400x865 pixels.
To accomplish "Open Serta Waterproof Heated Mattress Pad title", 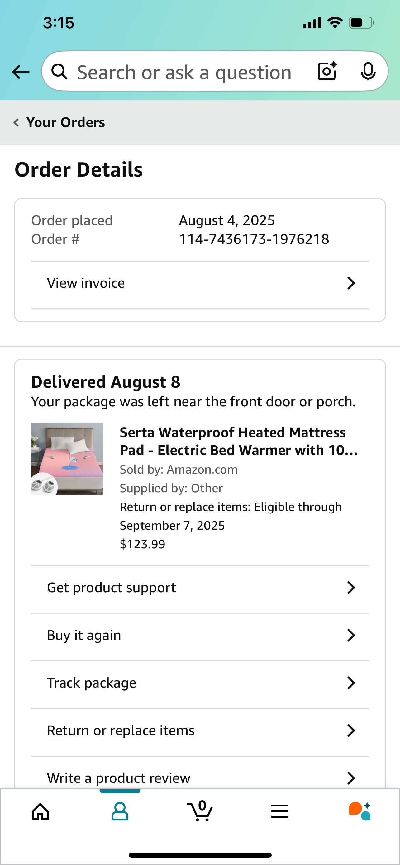I will tap(239, 441).
